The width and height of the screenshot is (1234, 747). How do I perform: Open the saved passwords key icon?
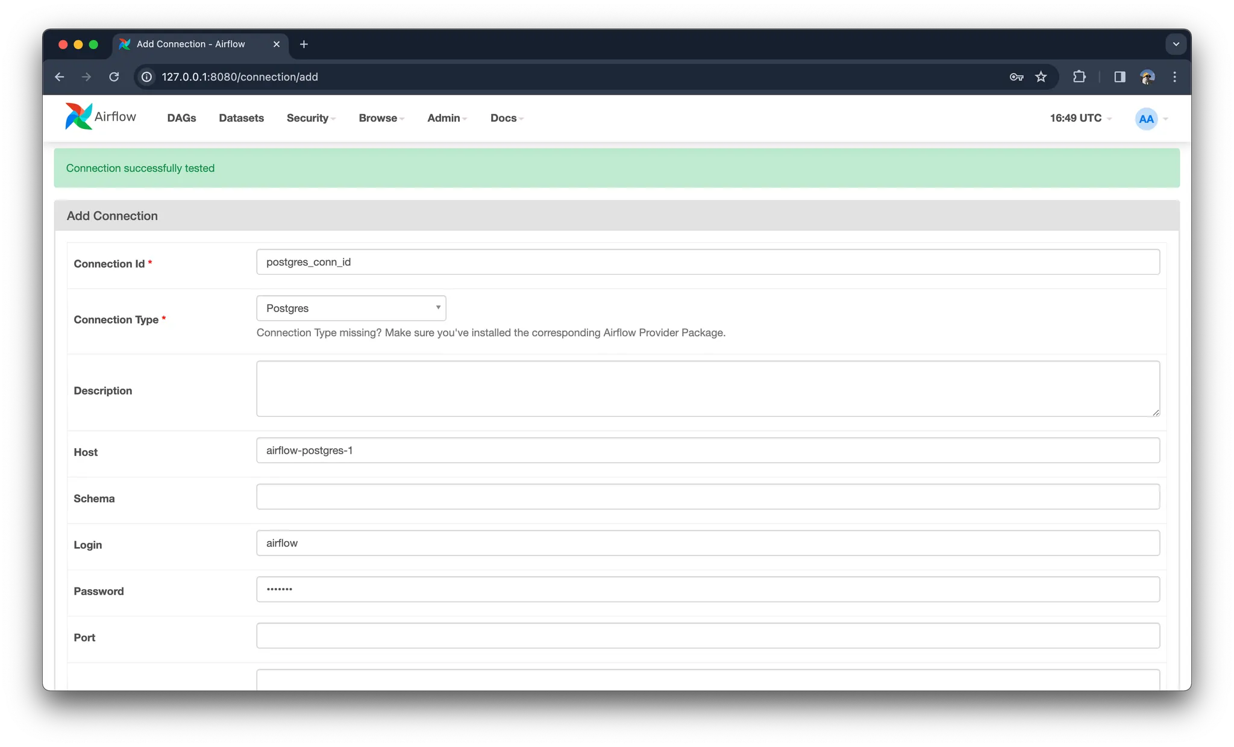1016,77
